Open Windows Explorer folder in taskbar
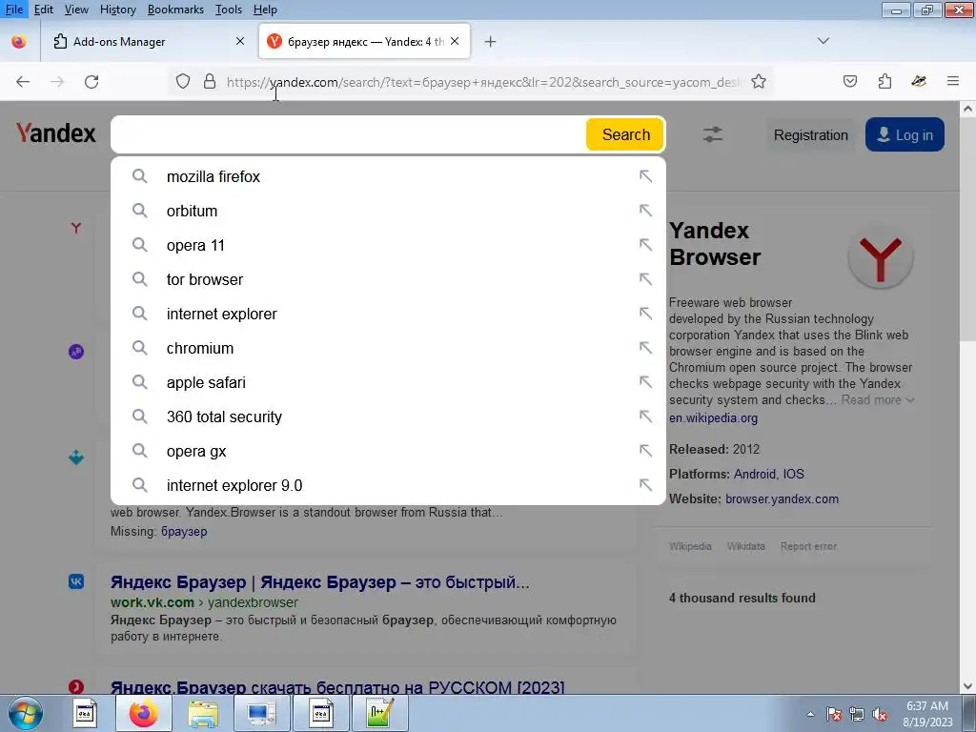 (x=203, y=713)
